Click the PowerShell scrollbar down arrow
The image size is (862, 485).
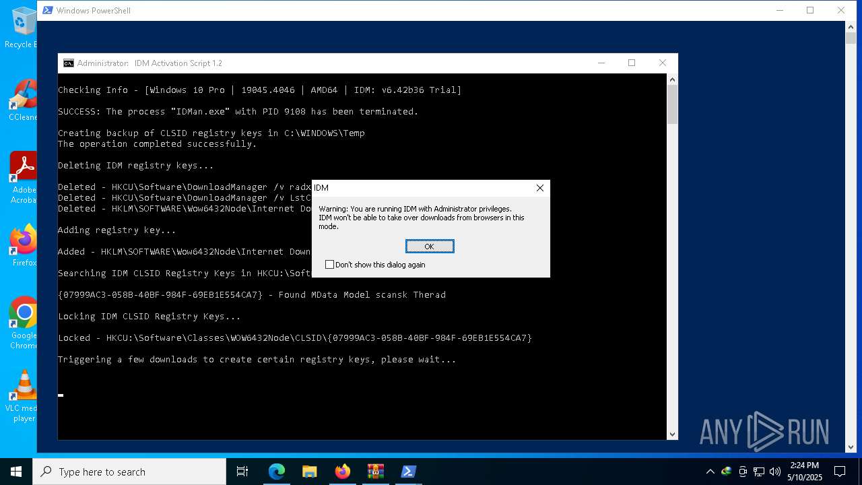coord(851,447)
